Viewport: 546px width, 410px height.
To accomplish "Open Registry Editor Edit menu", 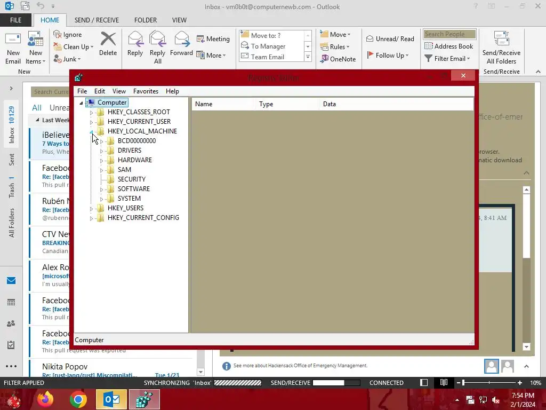I will tap(100, 91).
